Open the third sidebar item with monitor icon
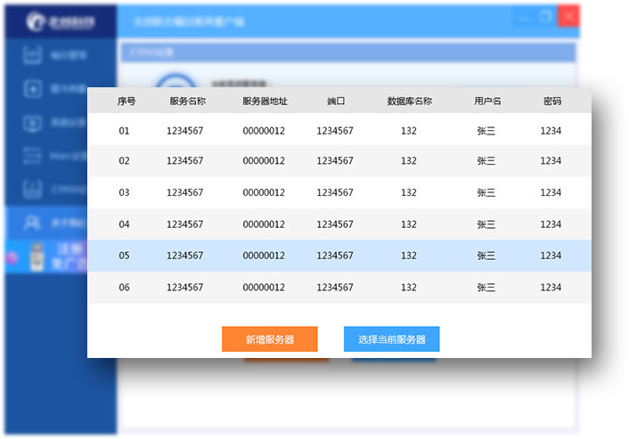Image resolution: width=629 pixels, height=439 pixels. coord(33,122)
